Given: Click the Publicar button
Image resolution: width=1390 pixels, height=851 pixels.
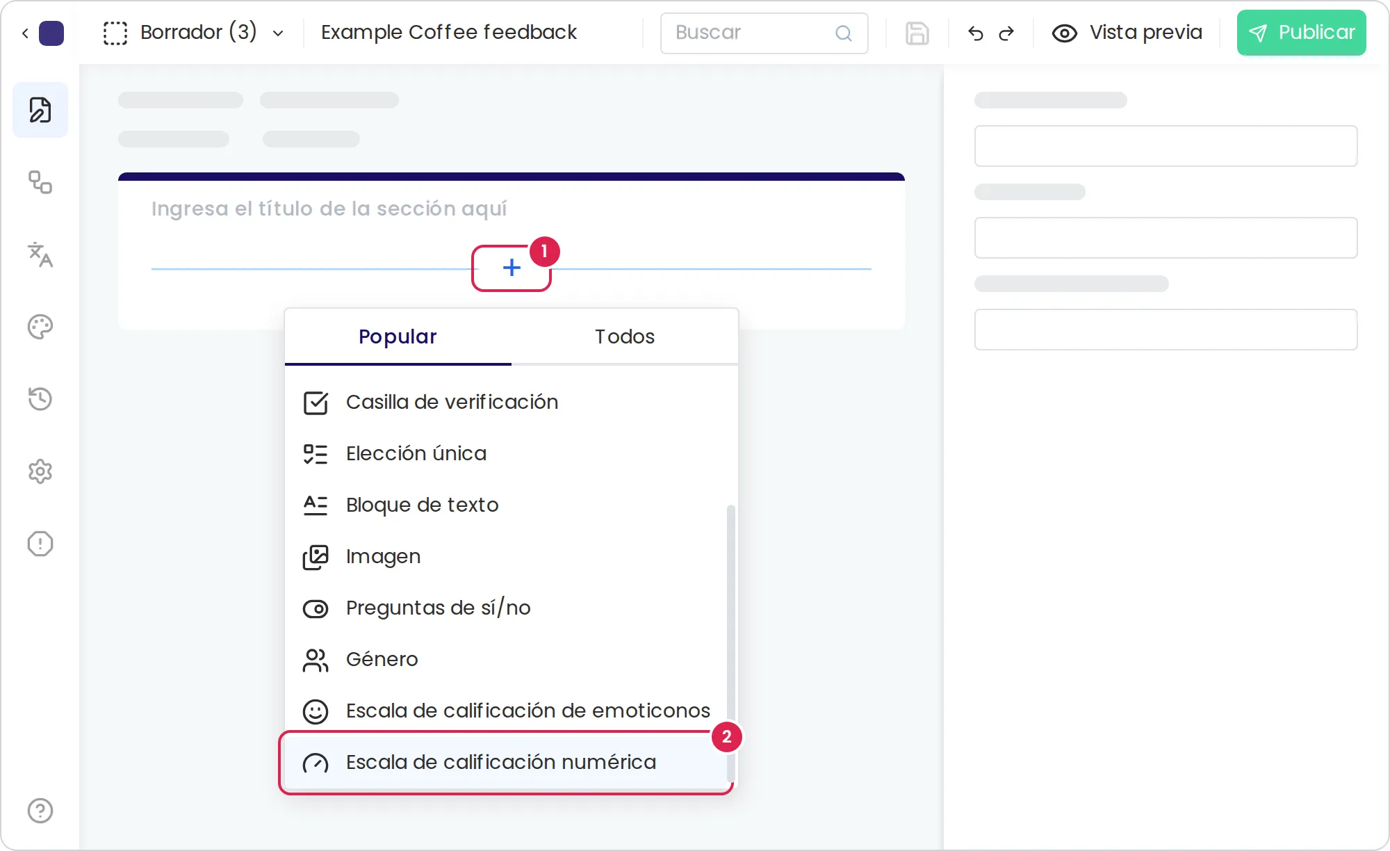Looking at the screenshot, I should [x=1301, y=33].
